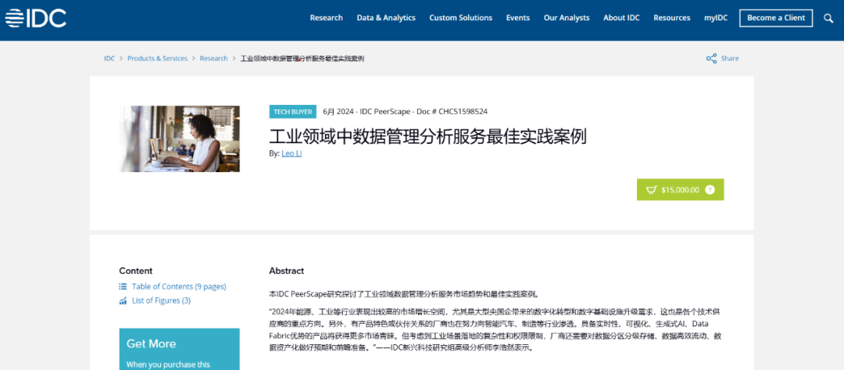Add report to cart for $15,000.00
This screenshot has height=370, width=844.
(681, 189)
